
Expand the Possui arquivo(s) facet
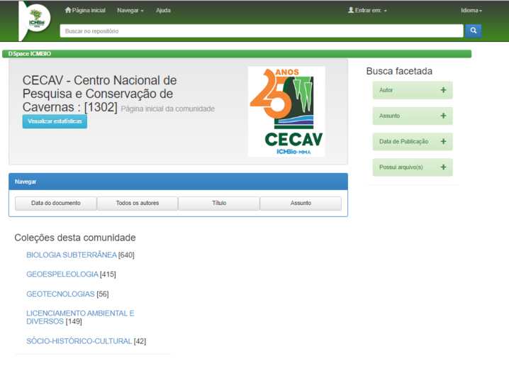pos(413,167)
